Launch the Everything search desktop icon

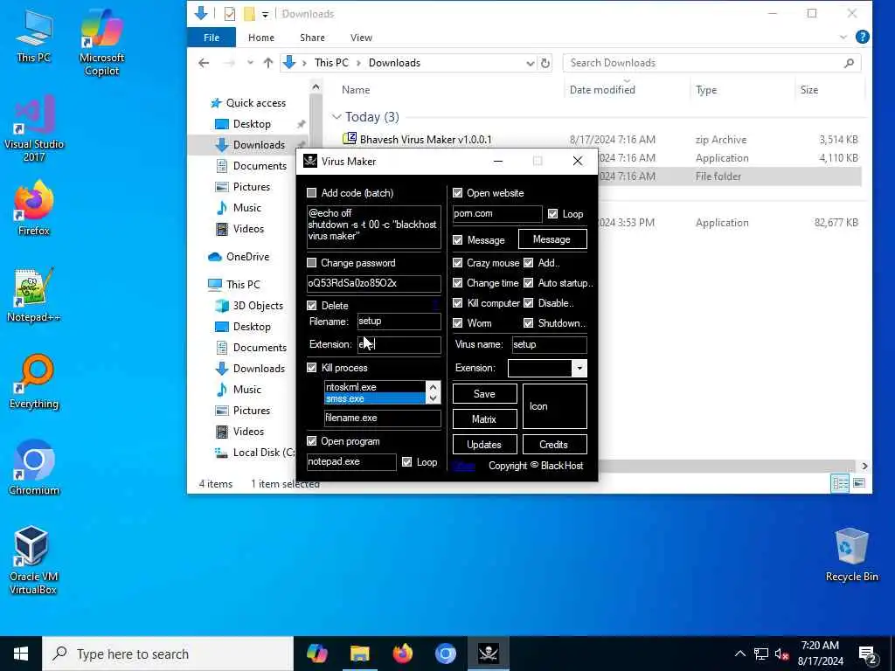(34, 381)
